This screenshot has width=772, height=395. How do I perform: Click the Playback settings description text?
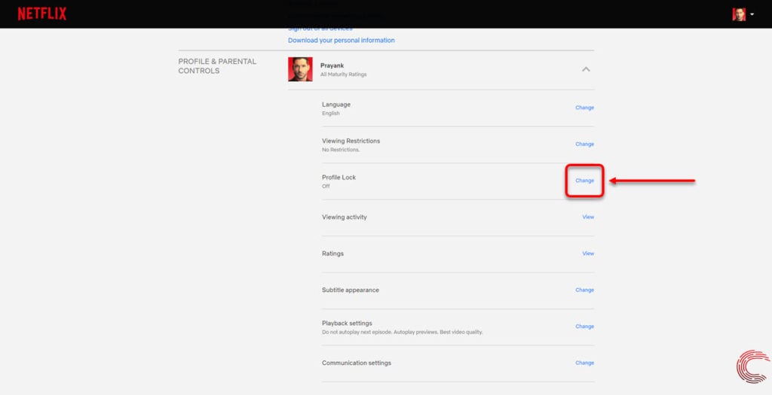coord(403,332)
